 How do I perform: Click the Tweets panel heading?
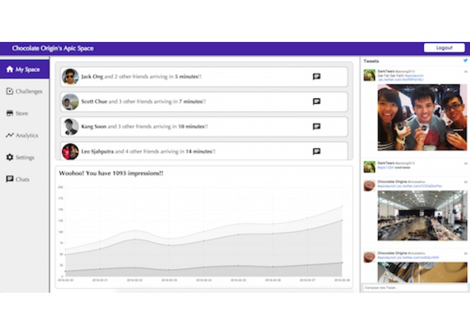371,61
